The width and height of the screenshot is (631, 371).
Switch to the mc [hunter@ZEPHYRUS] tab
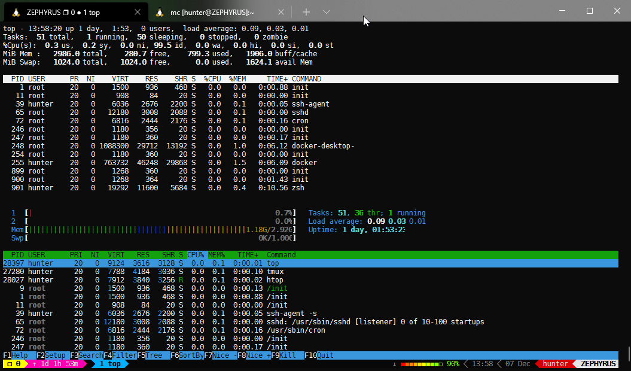click(218, 13)
